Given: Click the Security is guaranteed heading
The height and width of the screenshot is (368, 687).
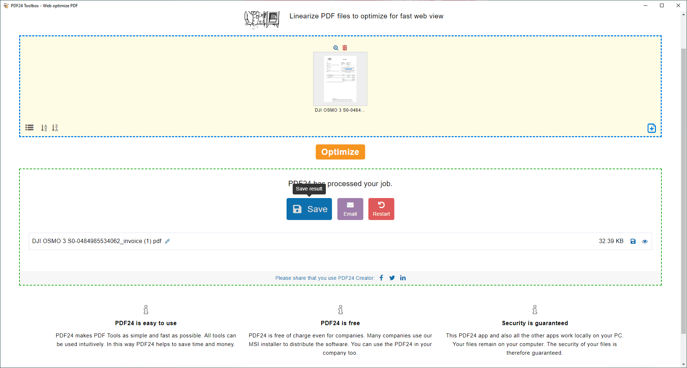Looking at the screenshot, I should point(535,323).
